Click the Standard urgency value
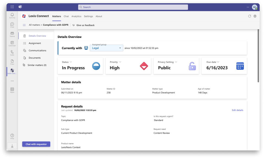Viewport: 264px width, 158px height. (x=158, y=120)
